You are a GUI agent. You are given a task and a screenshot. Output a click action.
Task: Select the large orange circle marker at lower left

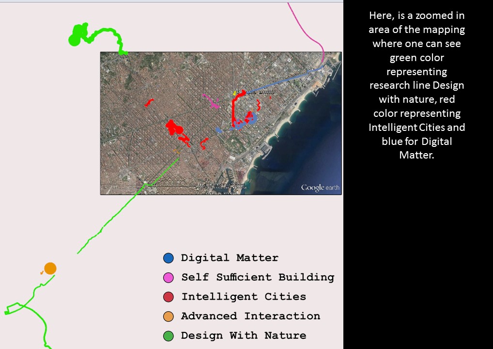click(50, 268)
